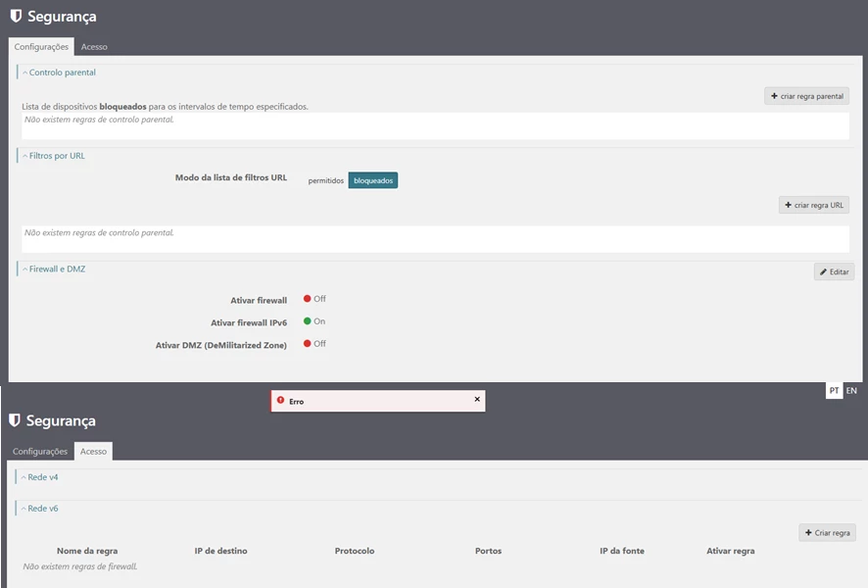
Task: Click the red error icon in Erro alert
Action: click(280, 400)
